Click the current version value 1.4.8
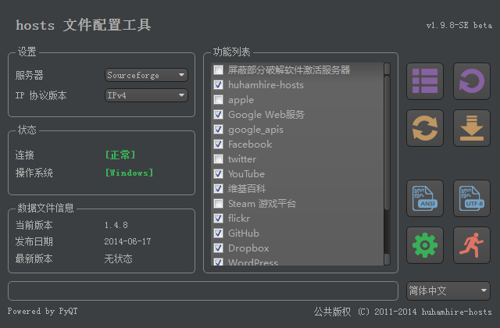 coord(116,225)
